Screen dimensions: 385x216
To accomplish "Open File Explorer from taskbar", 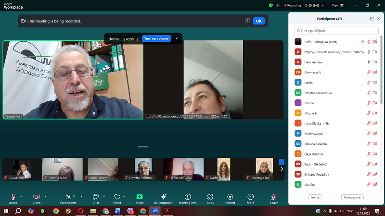I will [x=93, y=211].
